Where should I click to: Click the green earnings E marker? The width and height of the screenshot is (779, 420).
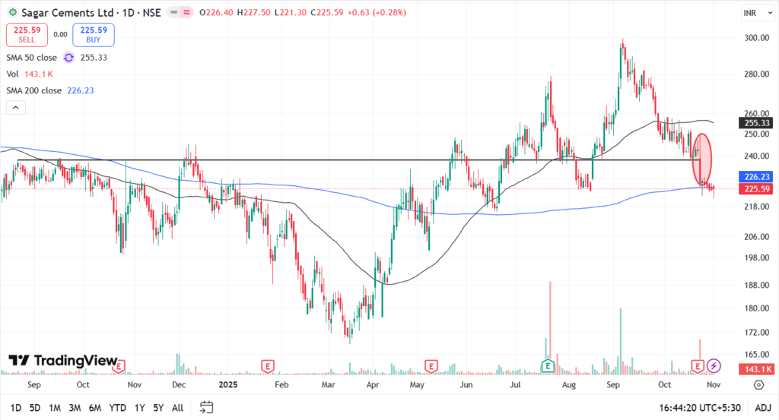(546, 366)
